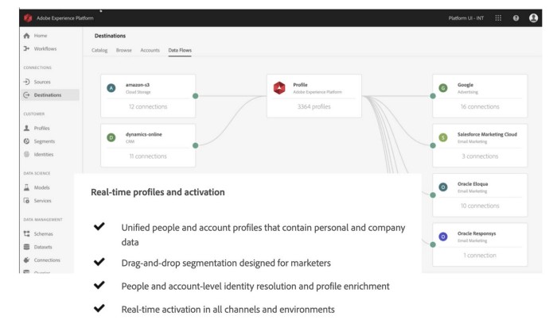Screen dimensions: 557x331
Task: Click '16 connections' on Google card
Action: 480,106
